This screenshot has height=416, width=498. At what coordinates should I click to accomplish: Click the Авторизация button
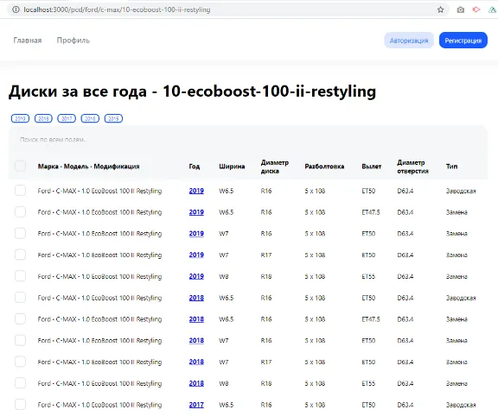409,41
